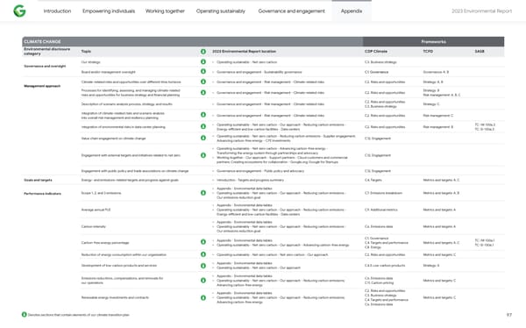This screenshot has width=526, height=328.
Task: Click the green icon on Climate-related risks over time horizons row
Action: point(203,82)
